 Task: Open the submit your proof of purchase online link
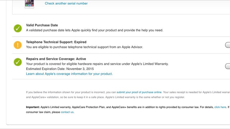139,92
